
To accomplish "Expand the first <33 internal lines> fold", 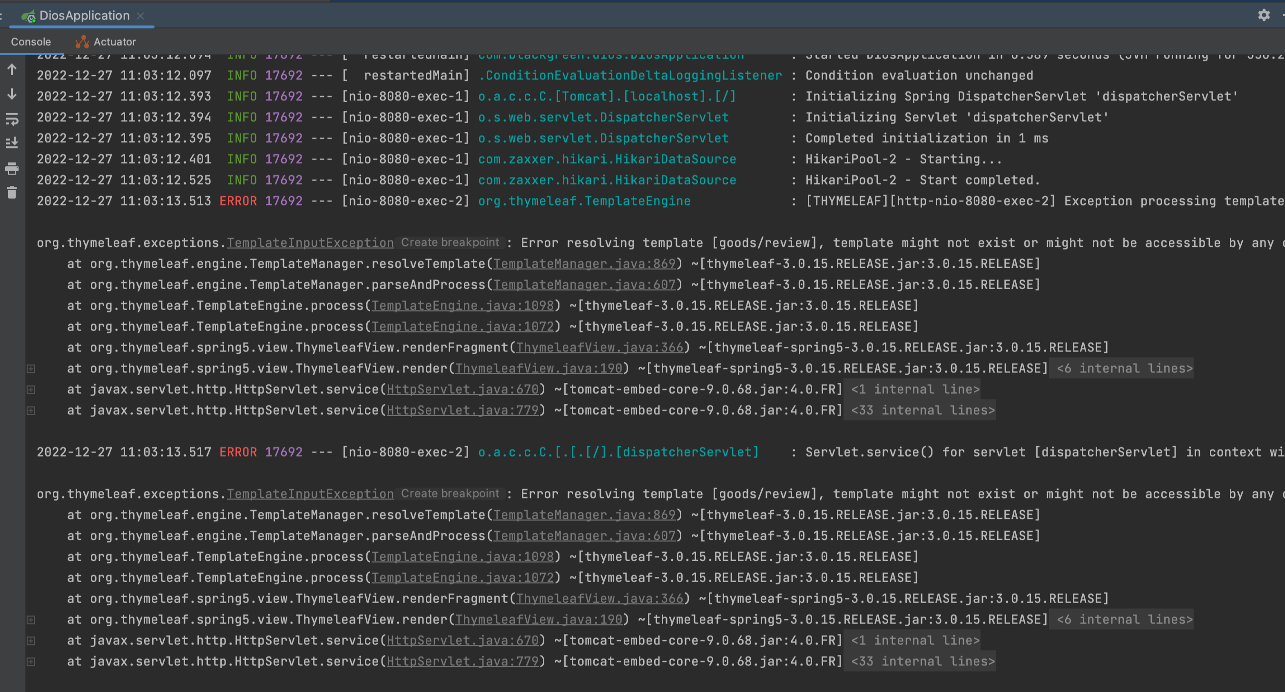I will (922, 410).
